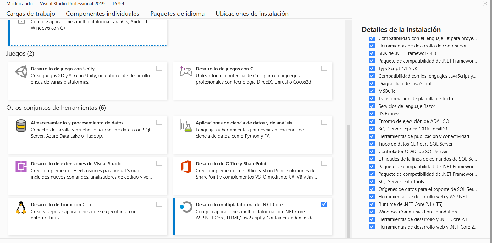
Task: Uncheck Controlador ODBC de SQL Server
Action: click(372, 152)
